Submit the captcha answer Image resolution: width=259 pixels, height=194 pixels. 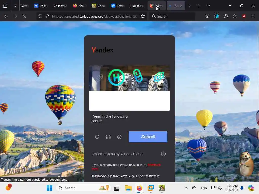tap(148, 137)
